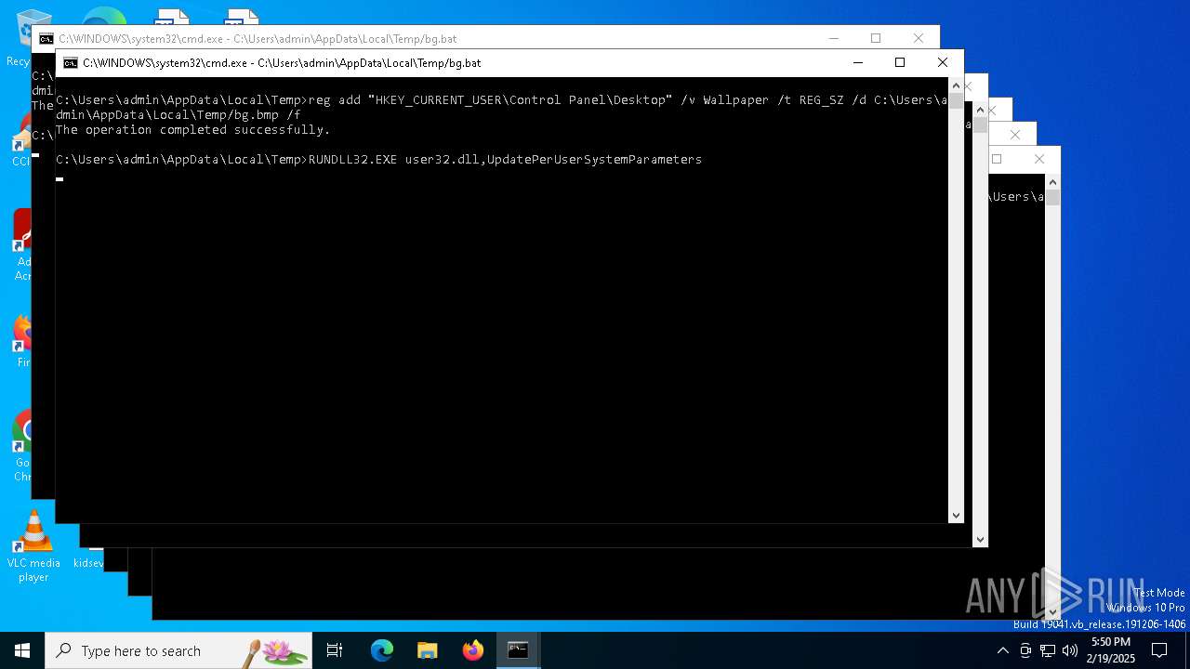Open the front cmd.exe window system menu icon

coord(71,63)
